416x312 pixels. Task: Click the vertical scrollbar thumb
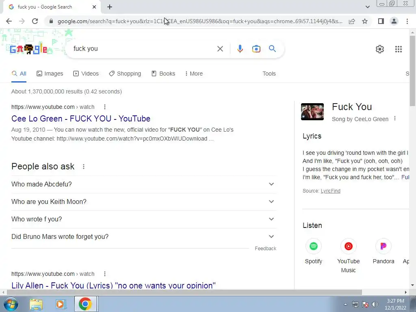click(412, 71)
